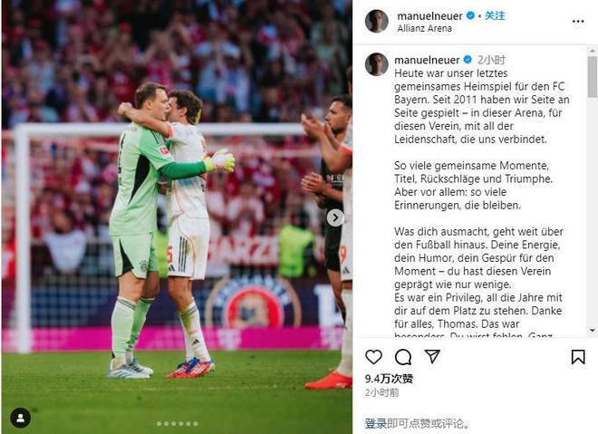Follow manuelneuer using the 关注 link

point(495,15)
